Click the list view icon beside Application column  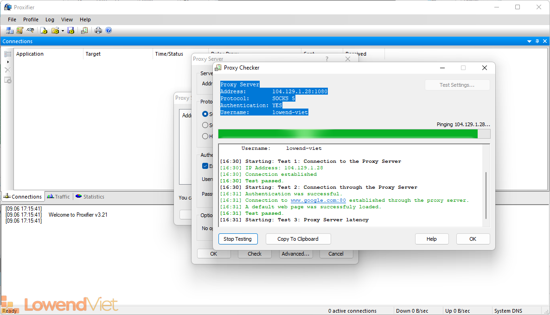pos(8,54)
